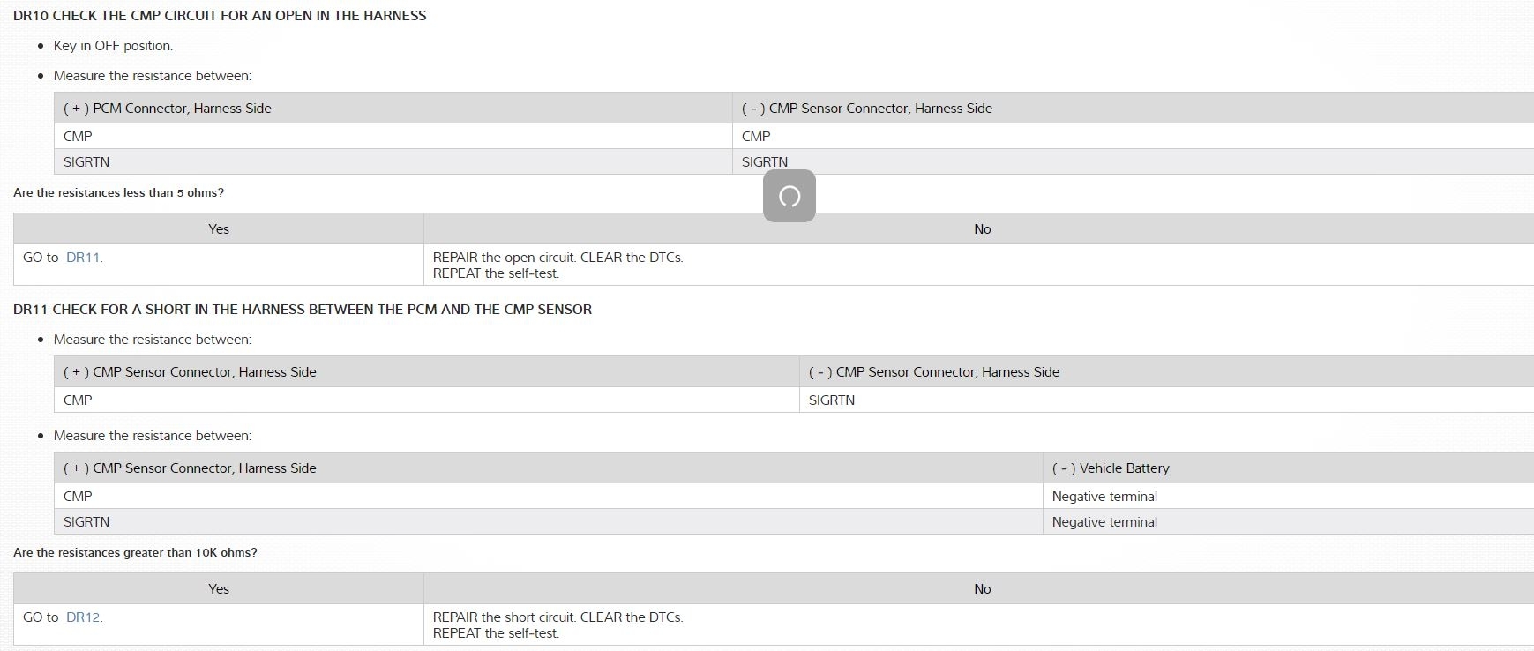Click the Vehicle Battery column header
The image size is (1534, 651).
click(x=1111, y=468)
